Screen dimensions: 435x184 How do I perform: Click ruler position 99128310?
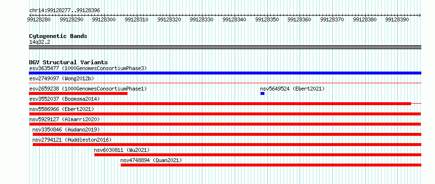(136, 19)
